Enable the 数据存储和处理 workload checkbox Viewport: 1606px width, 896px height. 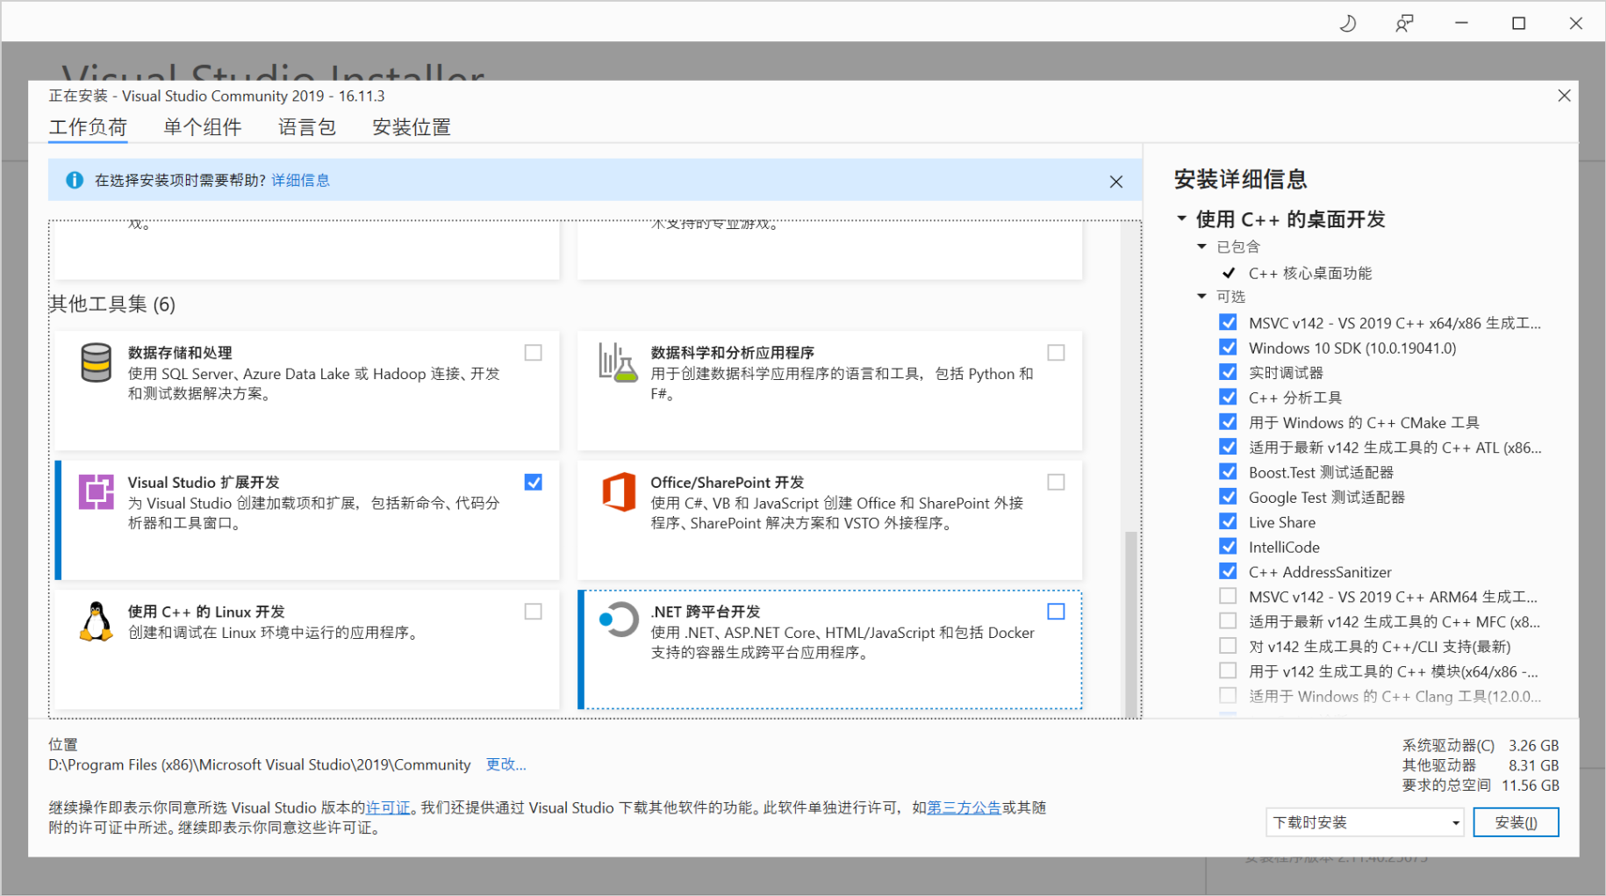533,353
